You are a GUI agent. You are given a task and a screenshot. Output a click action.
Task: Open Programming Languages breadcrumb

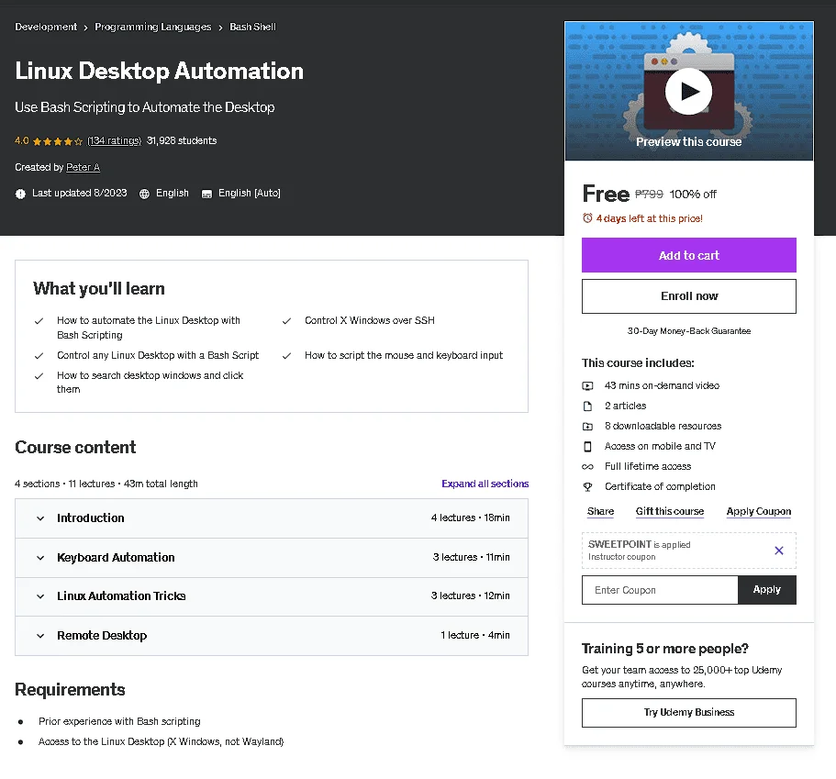152,27
